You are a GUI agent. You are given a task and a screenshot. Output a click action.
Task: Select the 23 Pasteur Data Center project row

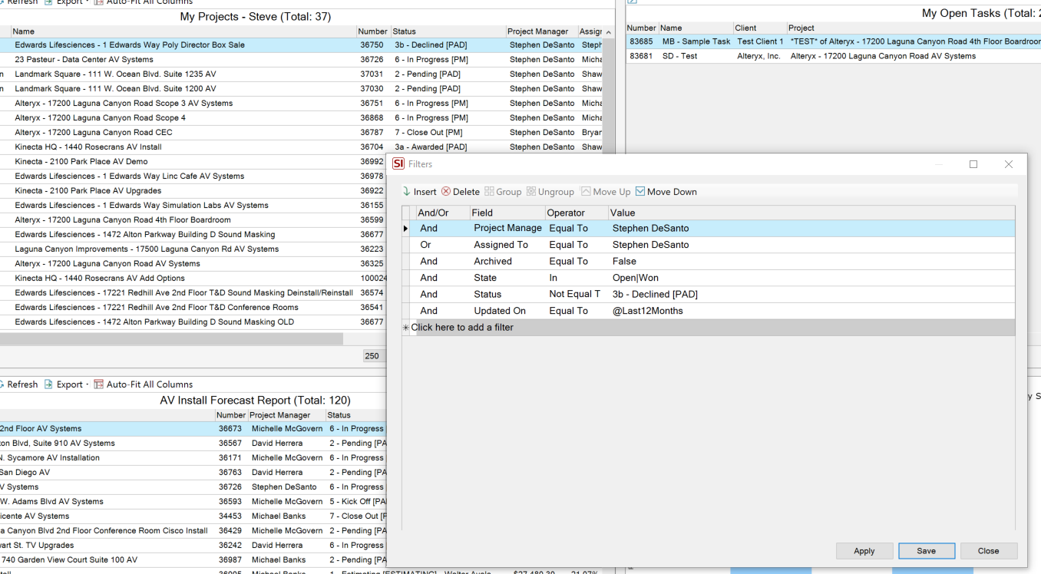click(84, 60)
